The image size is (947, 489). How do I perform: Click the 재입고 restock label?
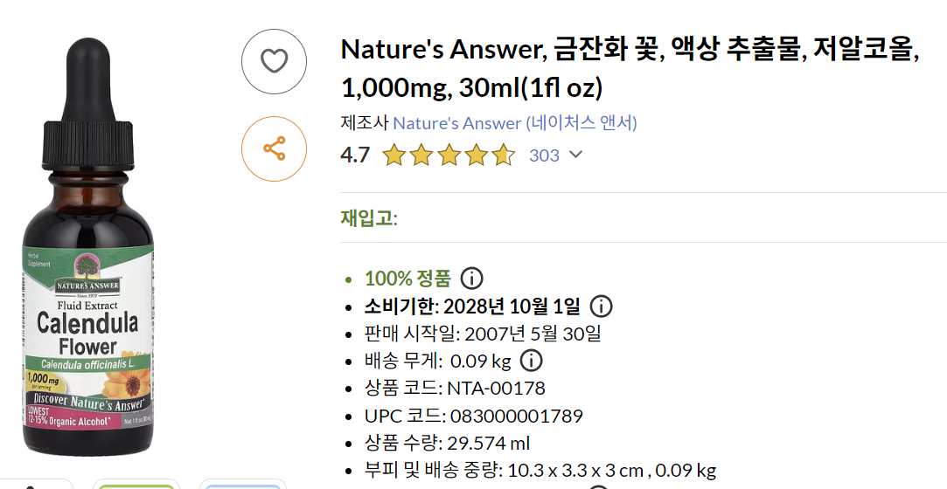click(x=369, y=217)
